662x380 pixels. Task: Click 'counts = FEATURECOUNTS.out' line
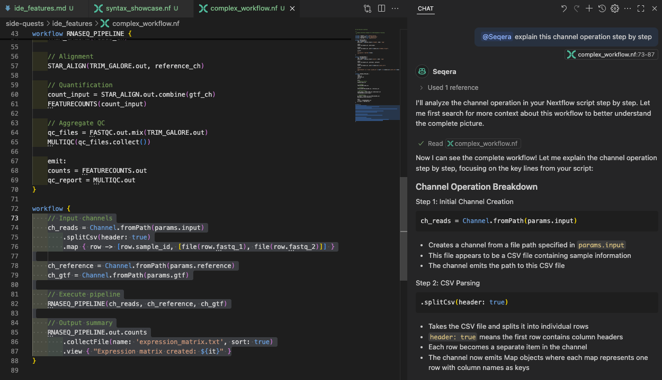click(97, 171)
